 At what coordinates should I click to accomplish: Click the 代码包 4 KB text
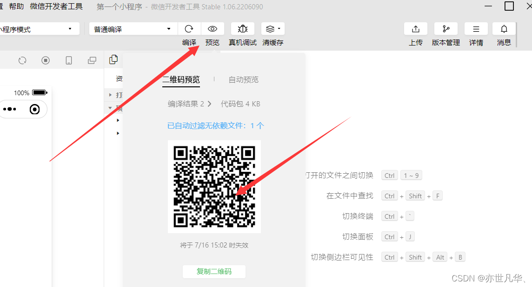pyautogui.click(x=240, y=104)
